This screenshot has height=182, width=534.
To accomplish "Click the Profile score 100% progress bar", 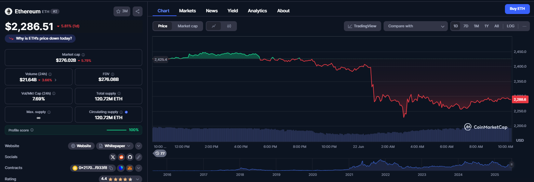I will click(117, 130).
